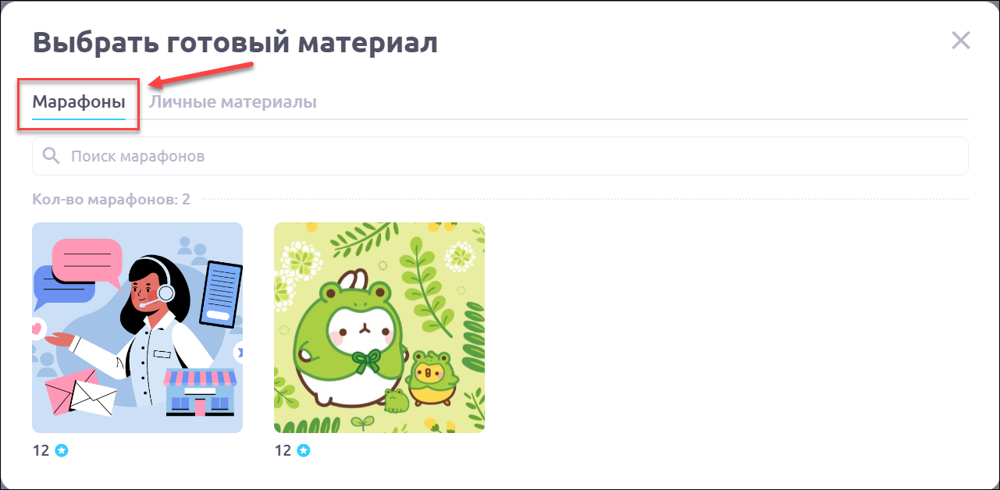The width and height of the screenshot is (1000, 490).
Task: Click the "Кол-во марафонов: 2" label
Action: click(111, 199)
